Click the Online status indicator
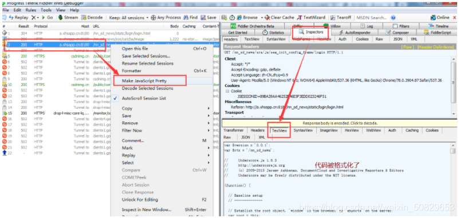The height and width of the screenshot is (218, 460). pyautogui.click(x=440, y=18)
